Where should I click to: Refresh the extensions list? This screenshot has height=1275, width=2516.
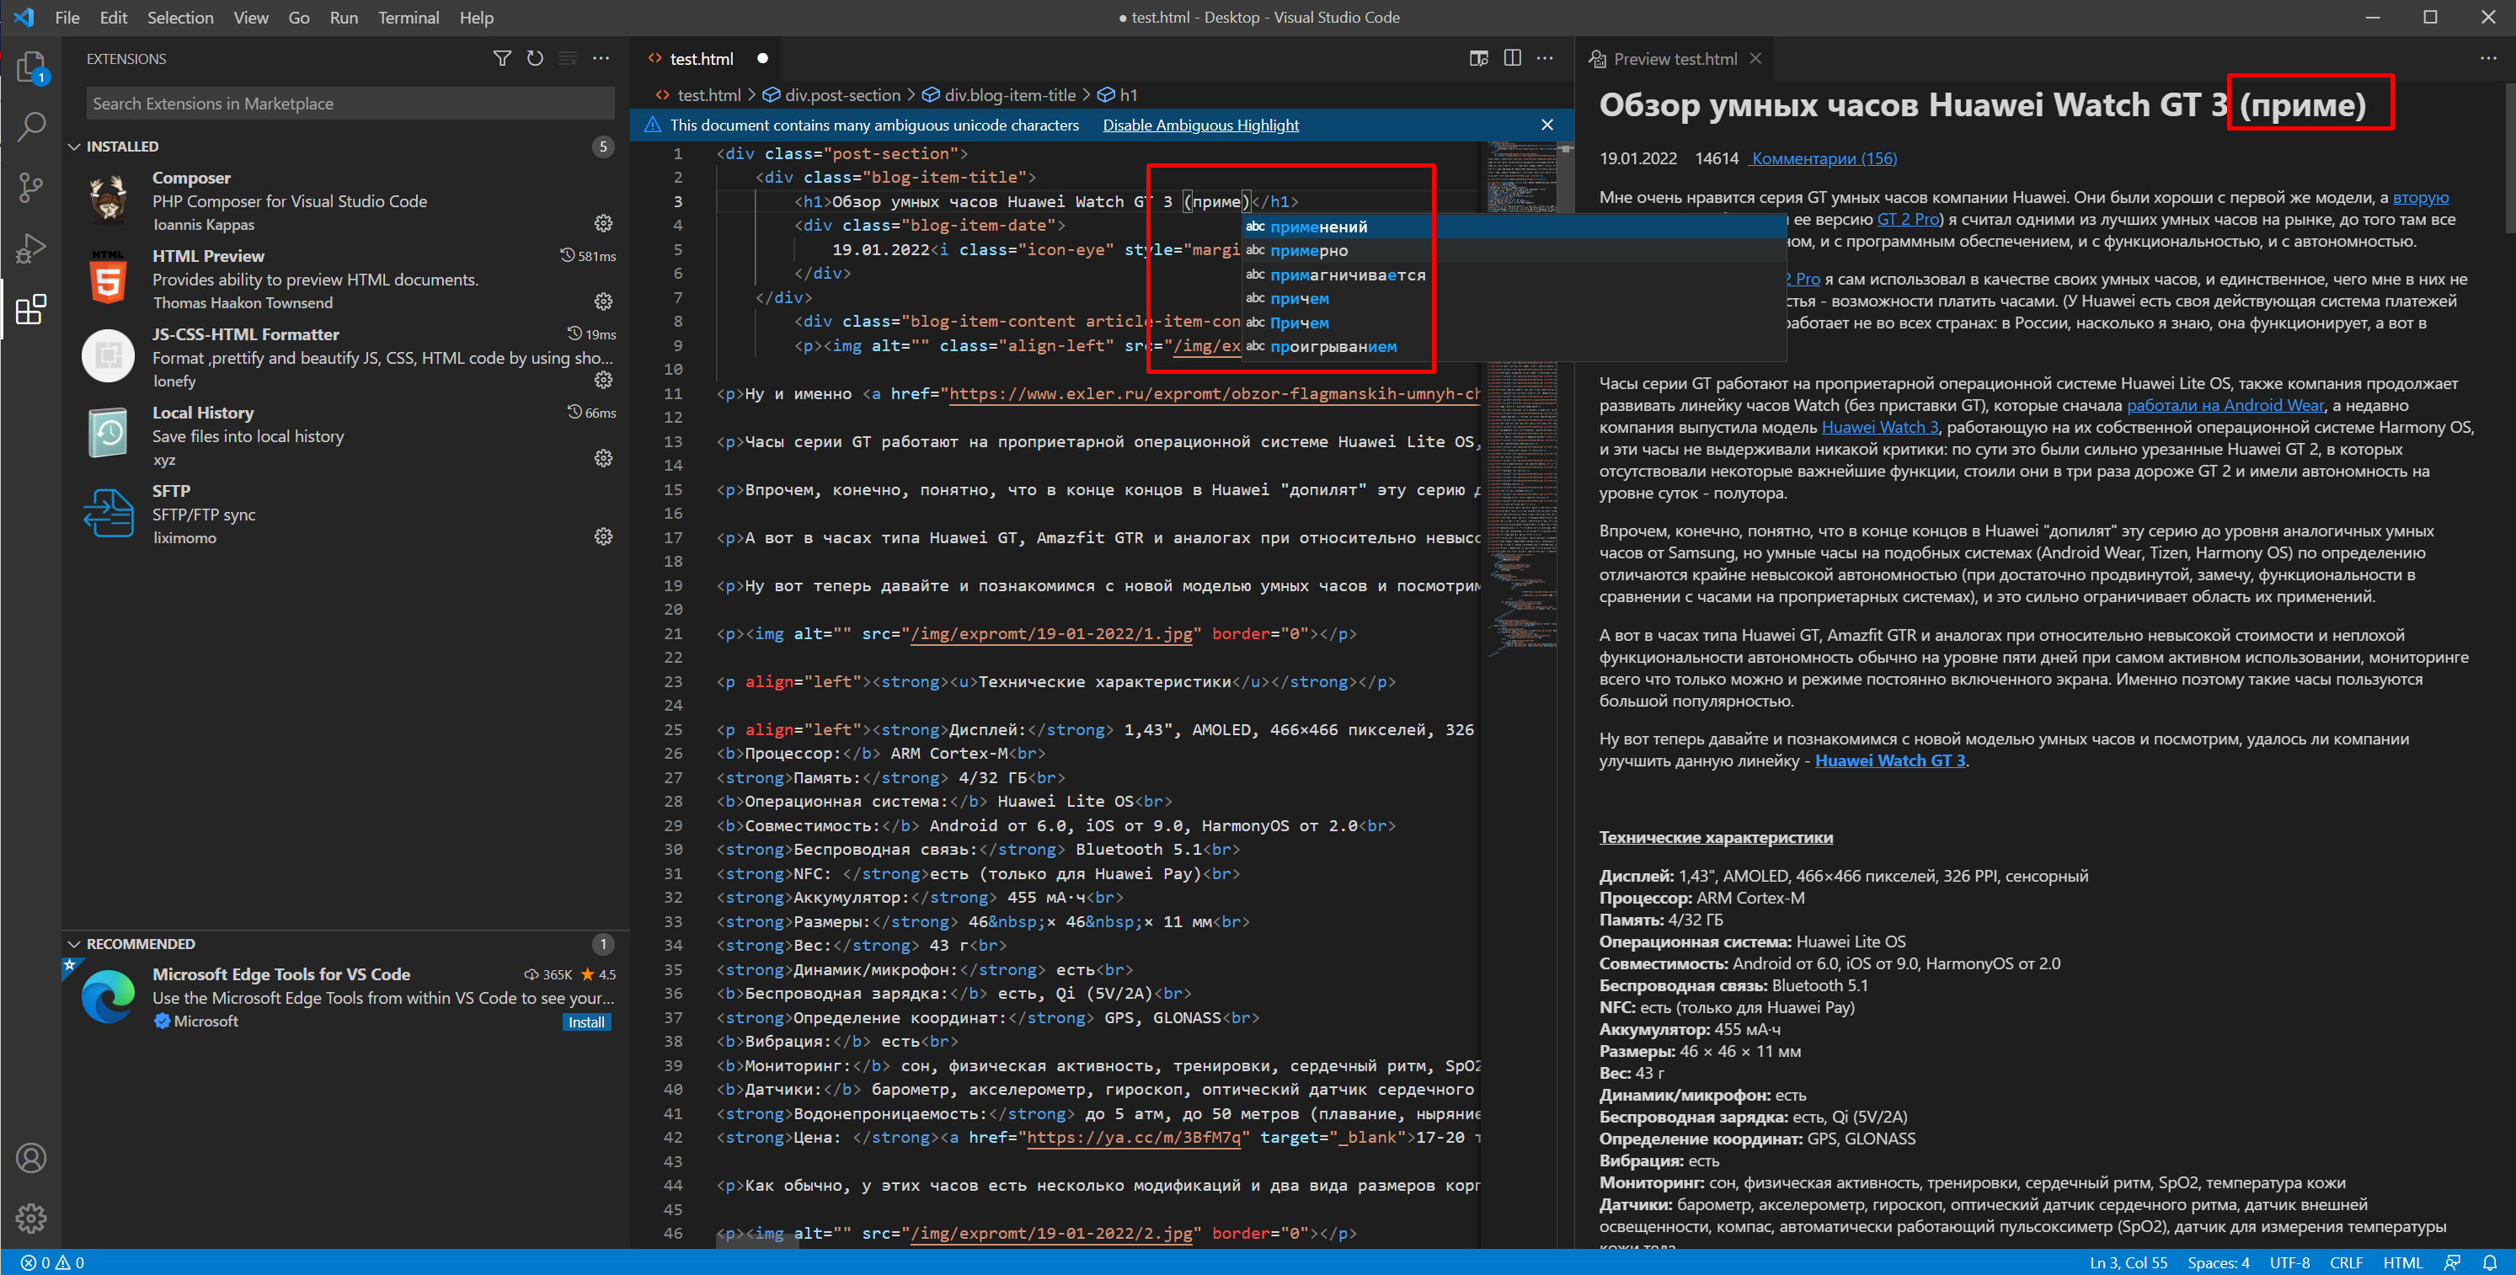pyautogui.click(x=534, y=59)
